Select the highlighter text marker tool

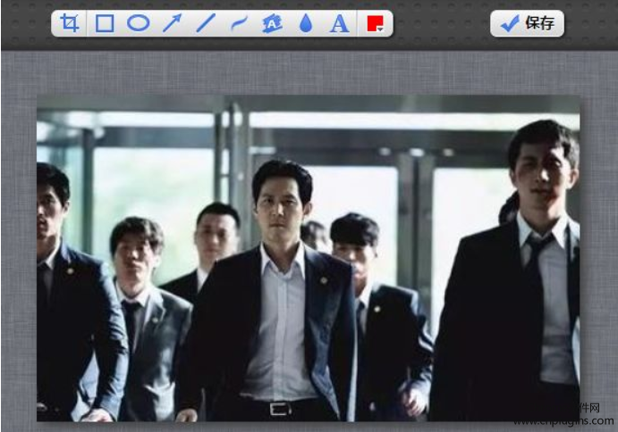273,23
